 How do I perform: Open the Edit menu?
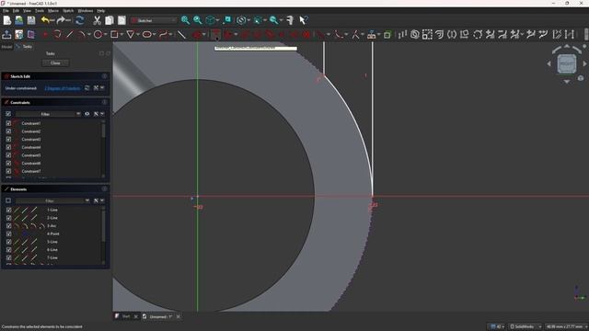tap(16, 10)
